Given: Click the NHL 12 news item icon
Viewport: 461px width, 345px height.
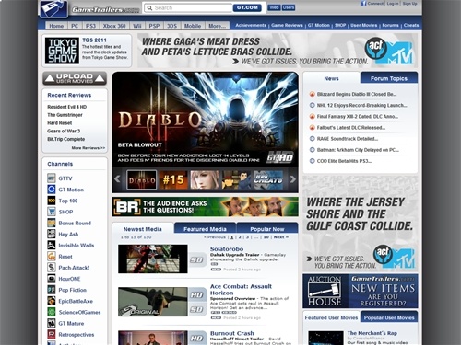Looking at the screenshot, I should tap(312, 105).
